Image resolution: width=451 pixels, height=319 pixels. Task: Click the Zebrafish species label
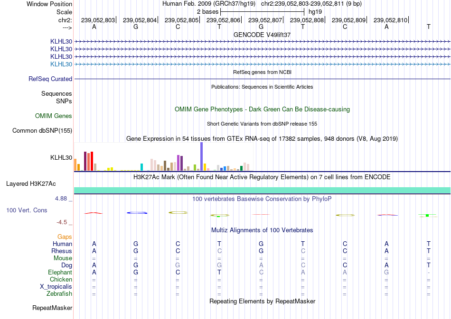coord(59,294)
